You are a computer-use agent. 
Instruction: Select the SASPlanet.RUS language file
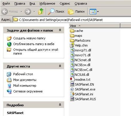(83, 99)
